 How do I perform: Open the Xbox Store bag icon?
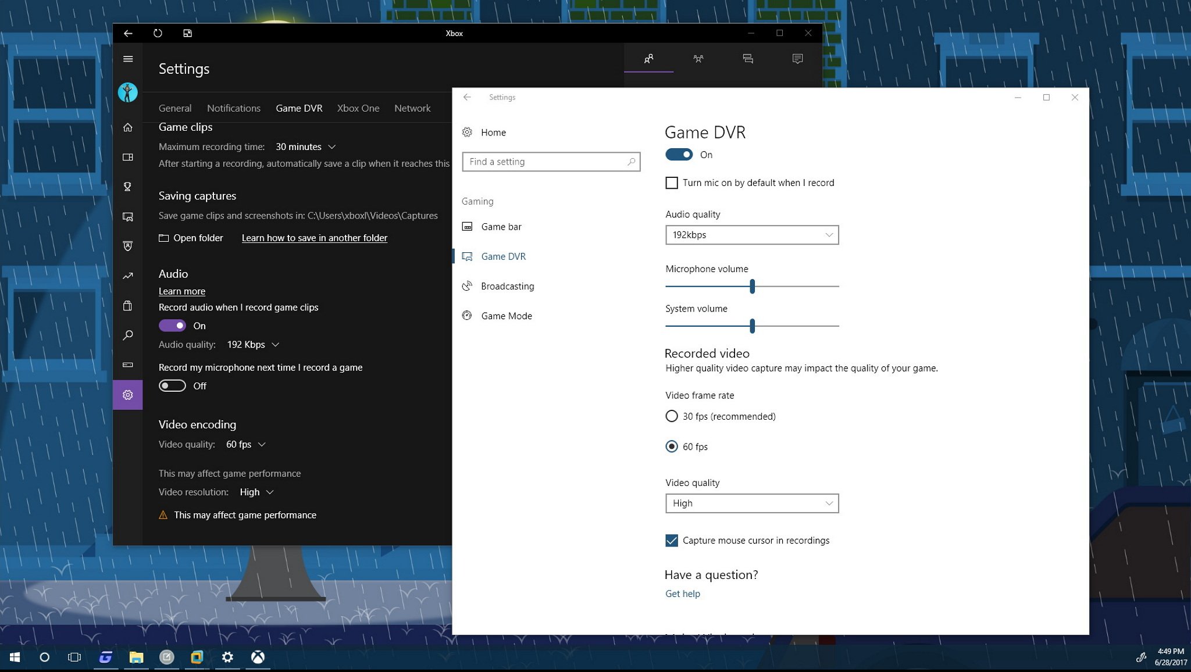tap(127, 306)
